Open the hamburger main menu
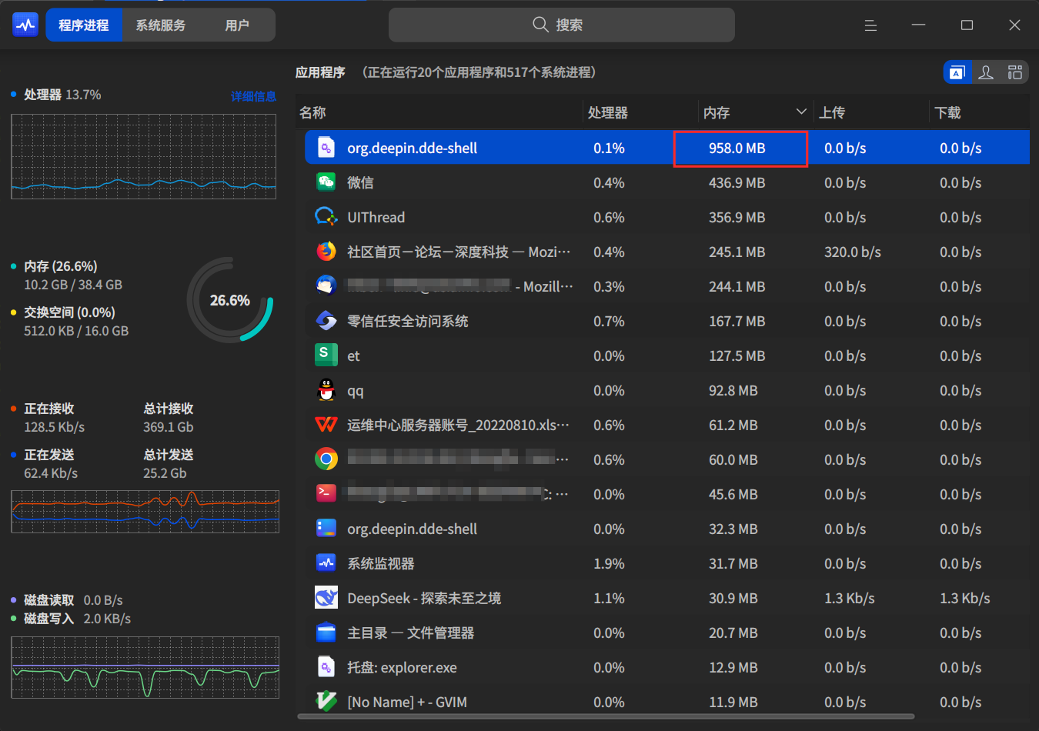 (x=870, y=25)
